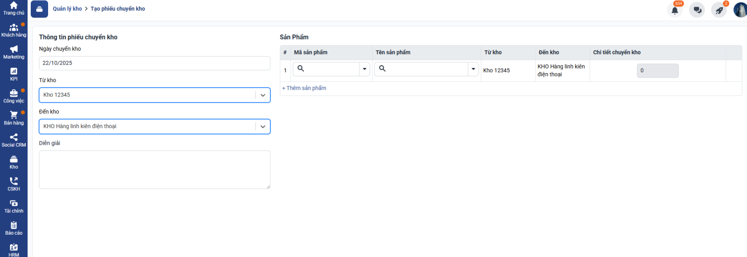Image resolution: width=747 pixels, height=257 pixels.
Task: Open the user profile avatar
Action: (x=740, y=10)
